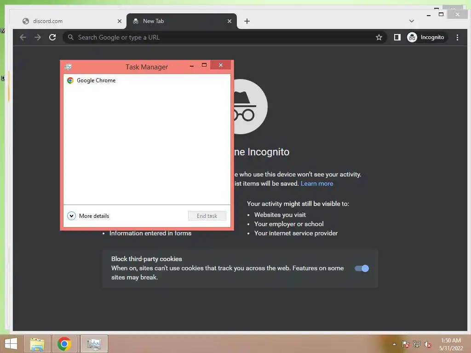Click the network tray icon
471x353 pixels.
pos(417,344)
